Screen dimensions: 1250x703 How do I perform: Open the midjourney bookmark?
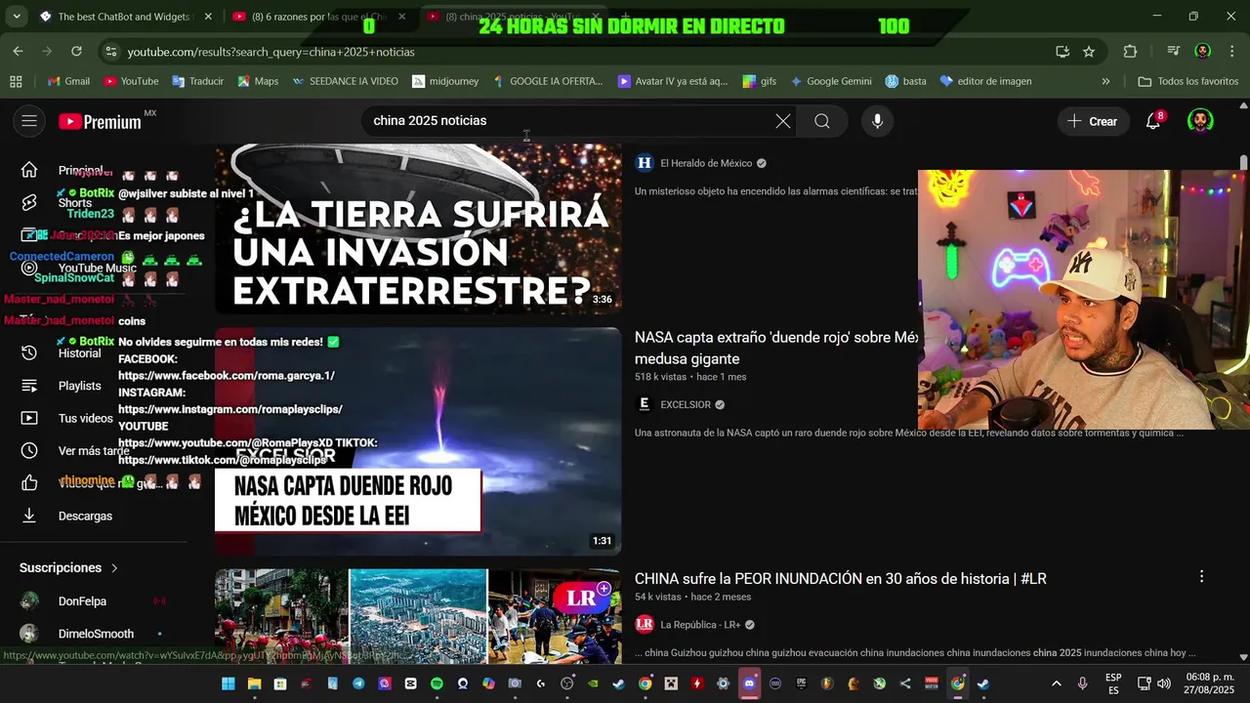coord(444,81)
